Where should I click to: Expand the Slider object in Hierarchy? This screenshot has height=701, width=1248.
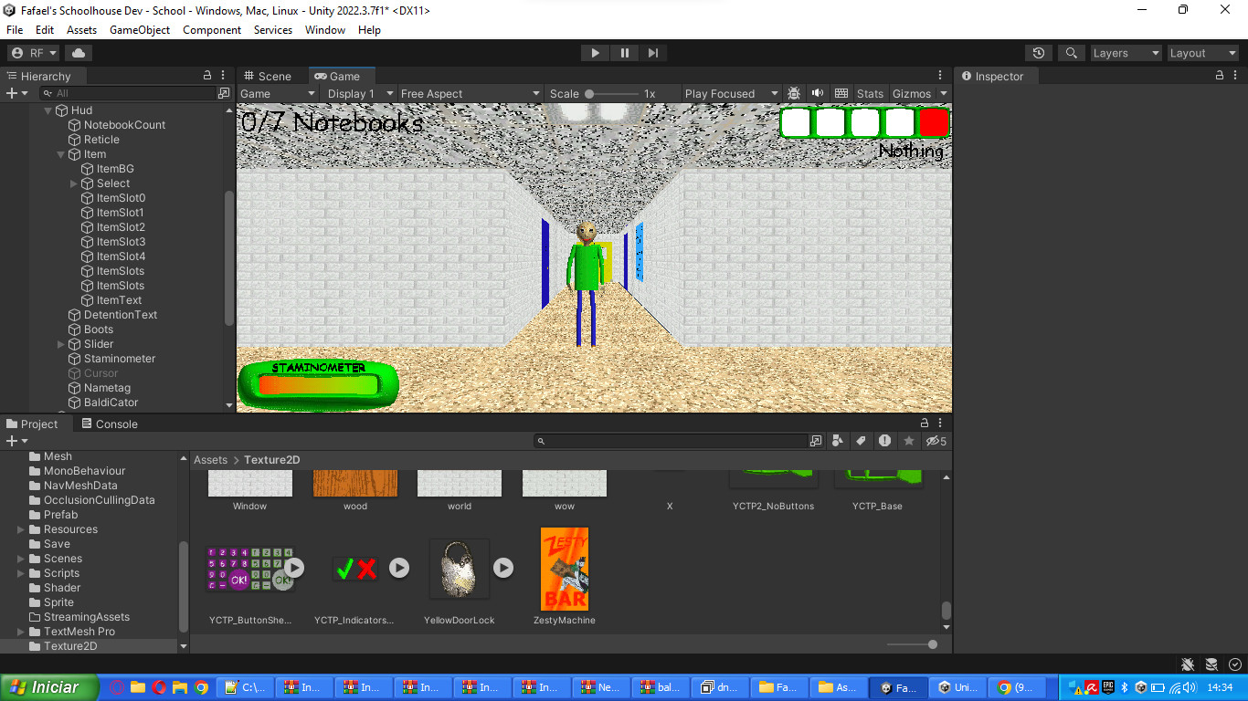pos(61,344)
